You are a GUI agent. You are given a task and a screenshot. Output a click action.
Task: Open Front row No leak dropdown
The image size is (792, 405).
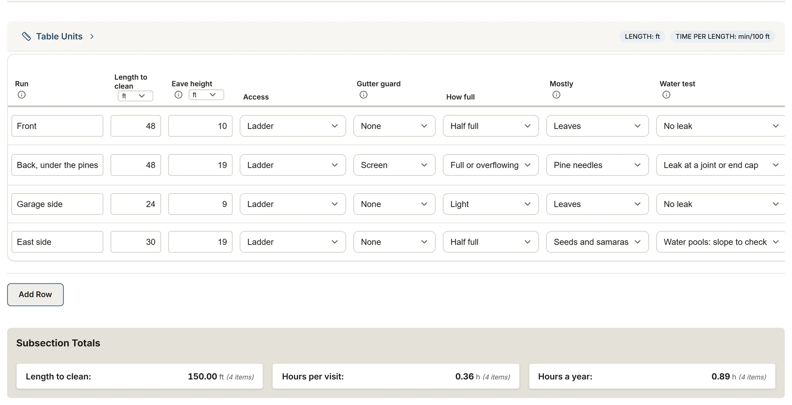(x=721, y=126)
